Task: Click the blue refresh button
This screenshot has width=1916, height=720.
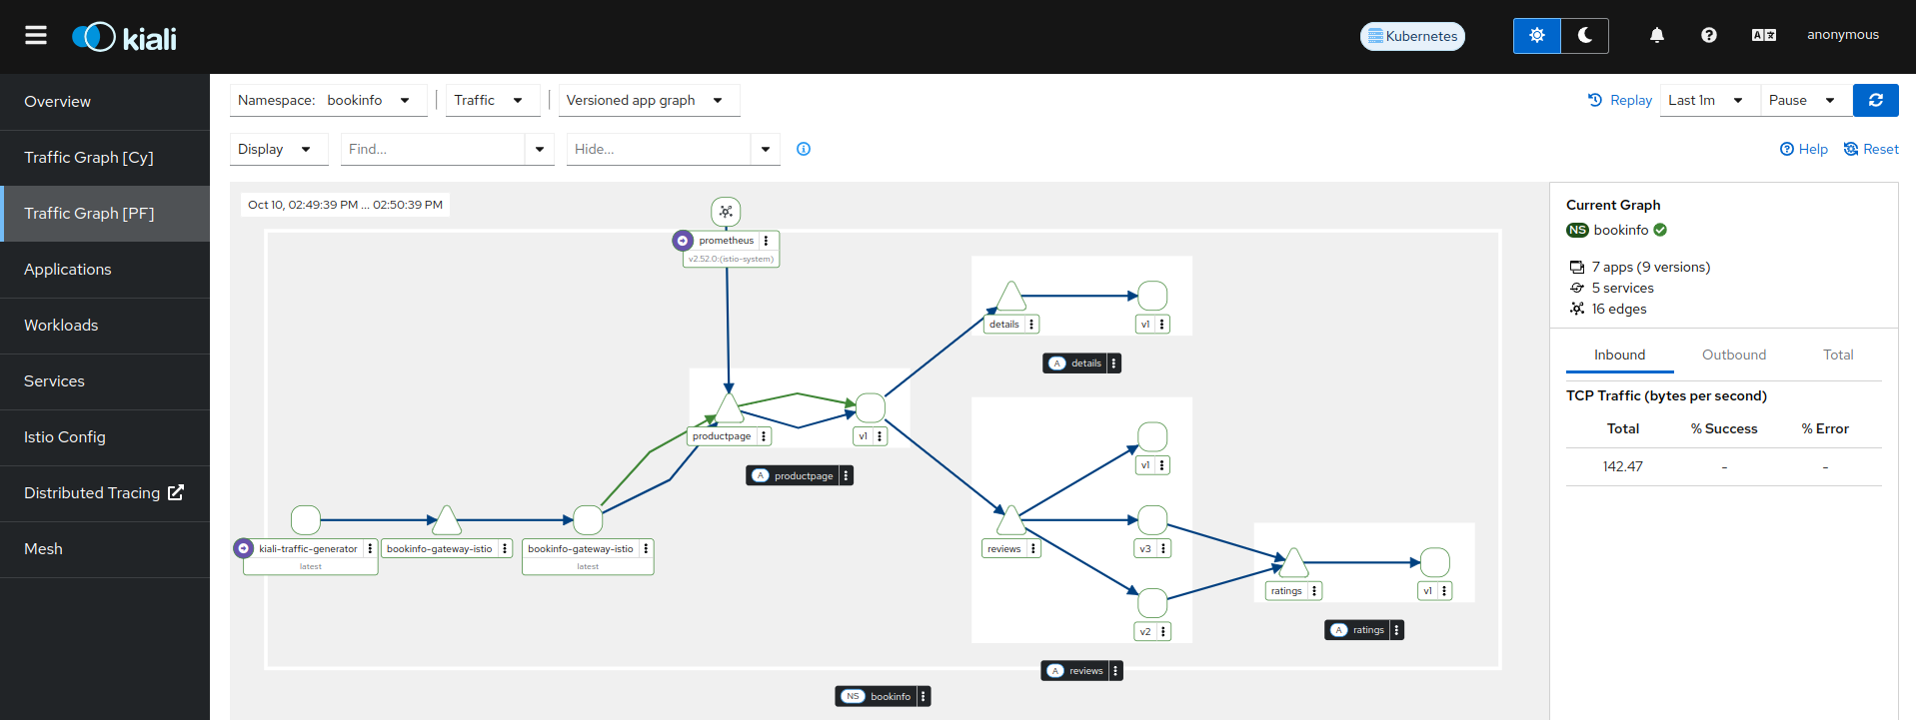Action: point(1875,100)
